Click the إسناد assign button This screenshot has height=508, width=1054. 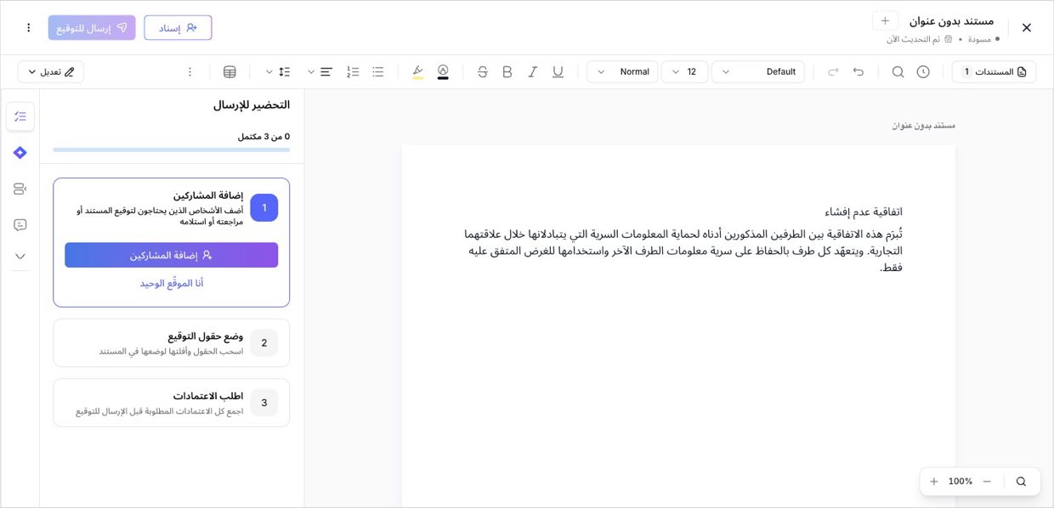tap(178, 28)
